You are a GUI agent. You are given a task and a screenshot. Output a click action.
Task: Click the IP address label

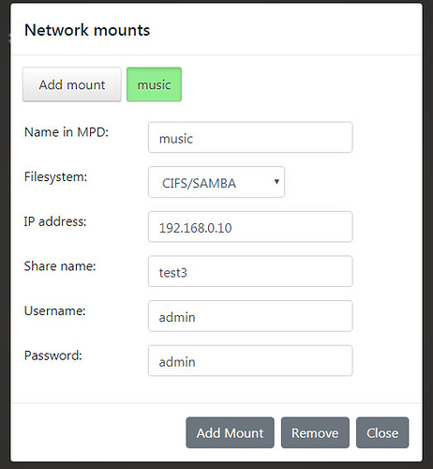55,221
